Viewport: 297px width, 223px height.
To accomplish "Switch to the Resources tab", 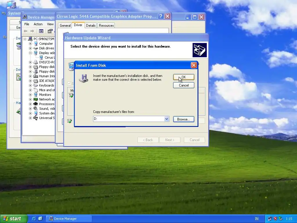I will 106,26.
